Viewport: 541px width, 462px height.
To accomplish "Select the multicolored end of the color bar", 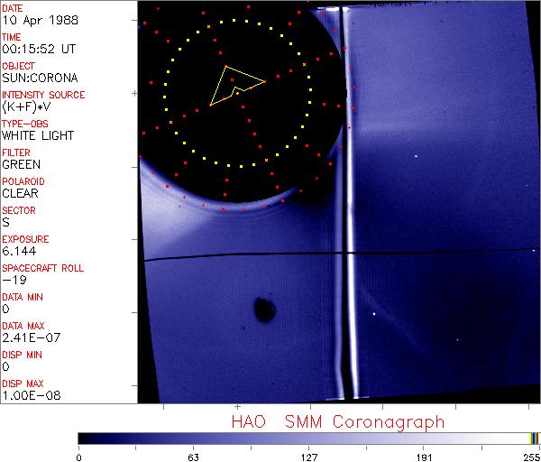I will coord(534,438).
